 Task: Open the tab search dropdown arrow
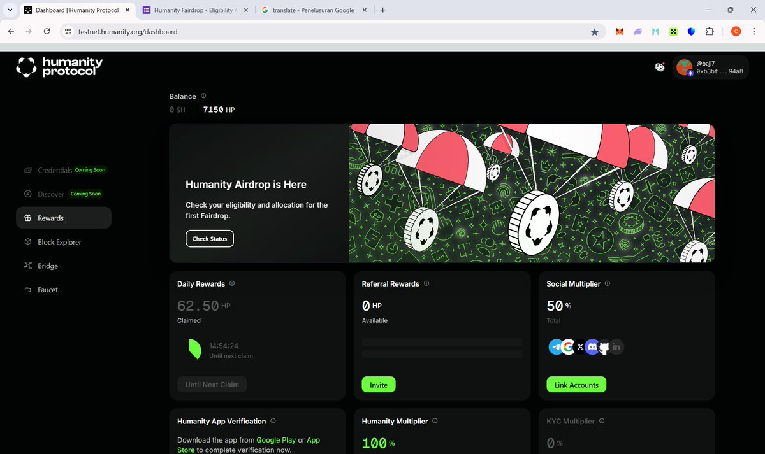[10, 10]
